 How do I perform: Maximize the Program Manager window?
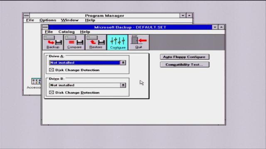click(190, 16)
